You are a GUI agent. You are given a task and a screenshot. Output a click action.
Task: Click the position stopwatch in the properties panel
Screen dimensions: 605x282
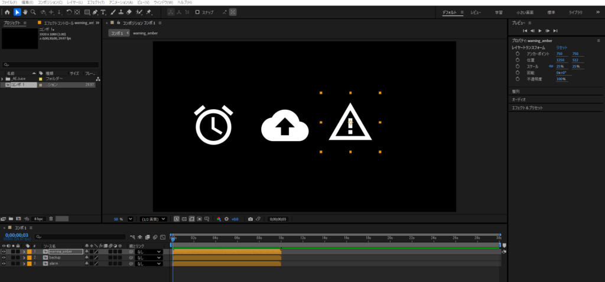(x=517, y=60)
